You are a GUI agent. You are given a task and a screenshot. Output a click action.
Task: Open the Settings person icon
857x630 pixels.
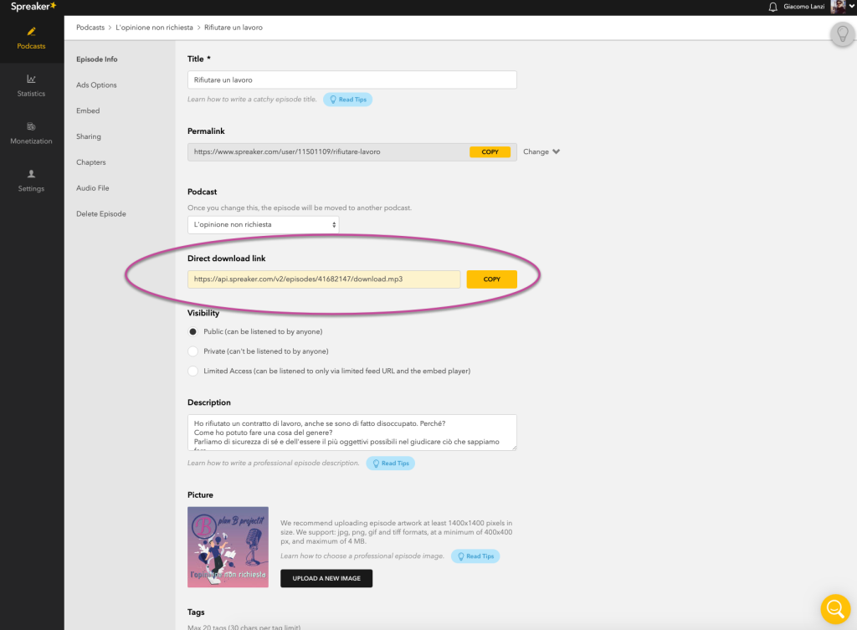31,174
